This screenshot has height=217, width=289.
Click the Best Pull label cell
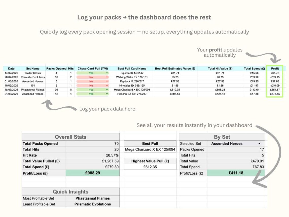click(x=150, y=144)
